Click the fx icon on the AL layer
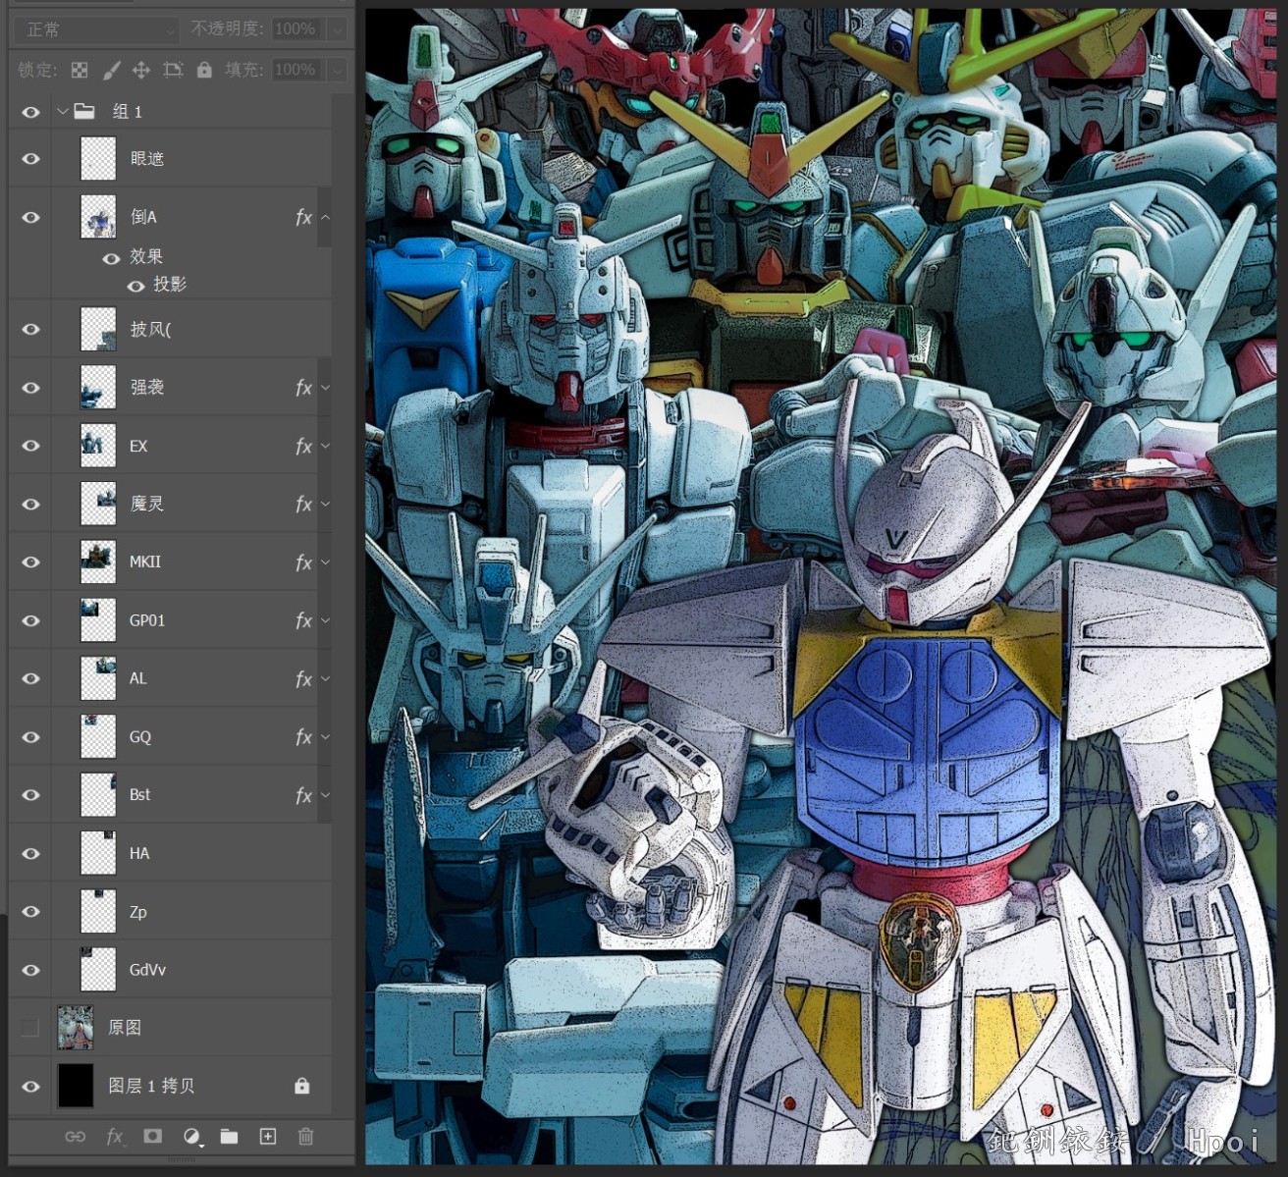This screenshot has width=1288, height=1177. point(303,678)
